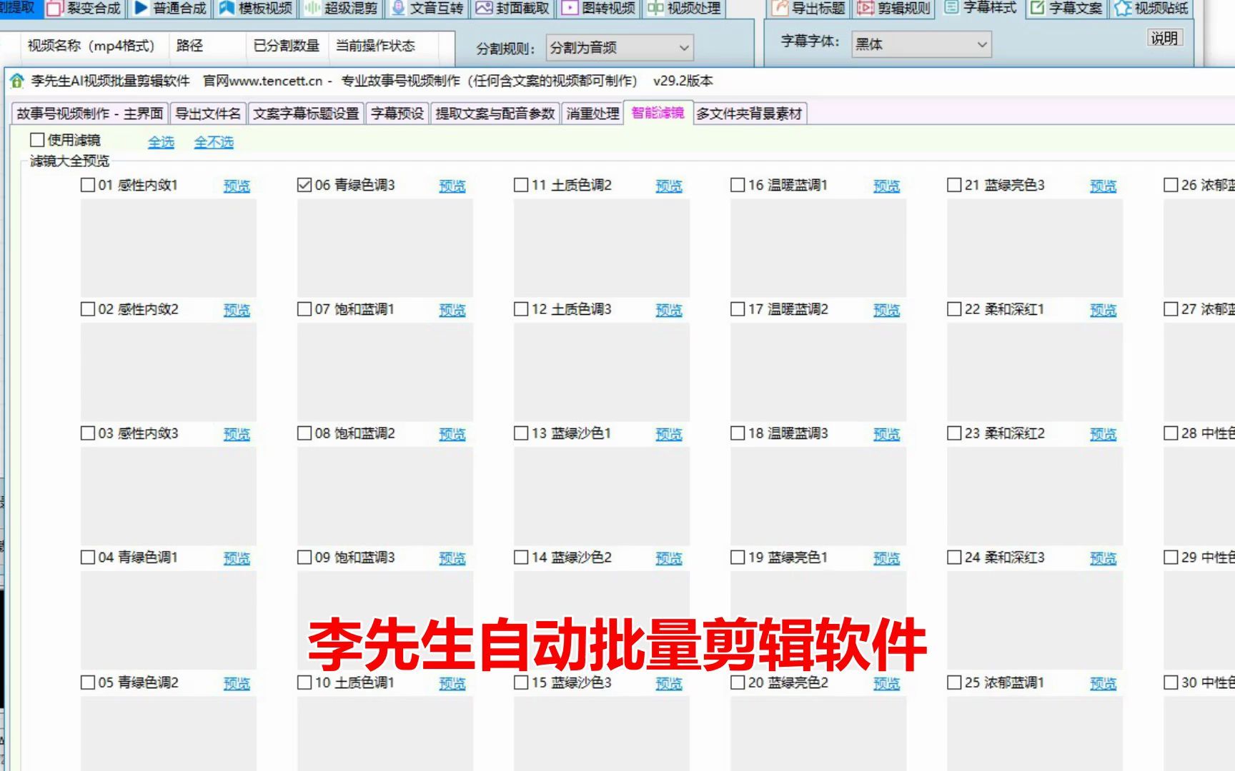This screenshot has width=1235, height=771.
Task: Click the 导出标题 icon
Action: [781, 8]
